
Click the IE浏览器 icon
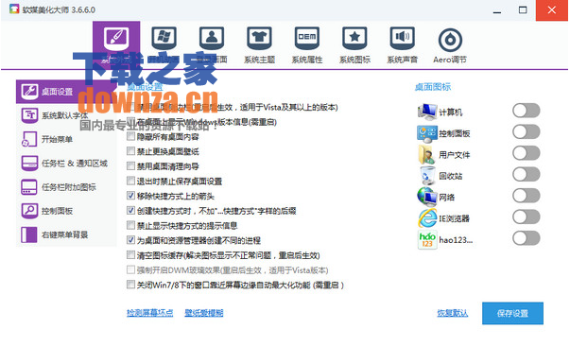tap(427, 218)
